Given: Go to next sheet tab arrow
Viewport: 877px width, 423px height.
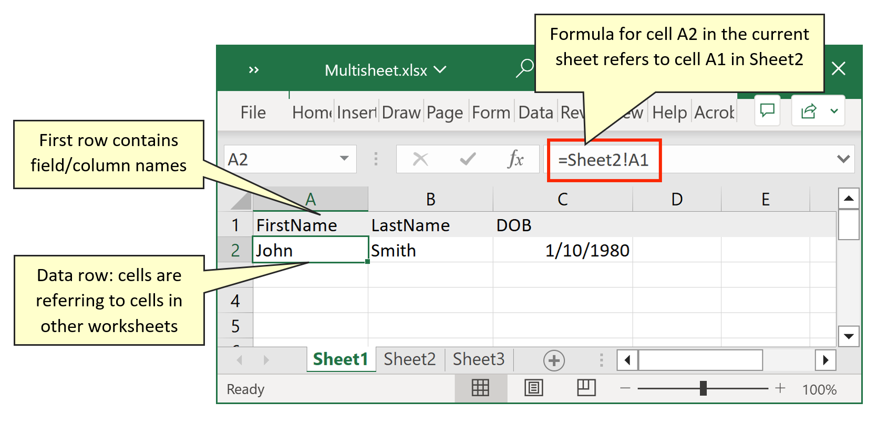Looking at the screenshot, I should (x=266, y=360).
